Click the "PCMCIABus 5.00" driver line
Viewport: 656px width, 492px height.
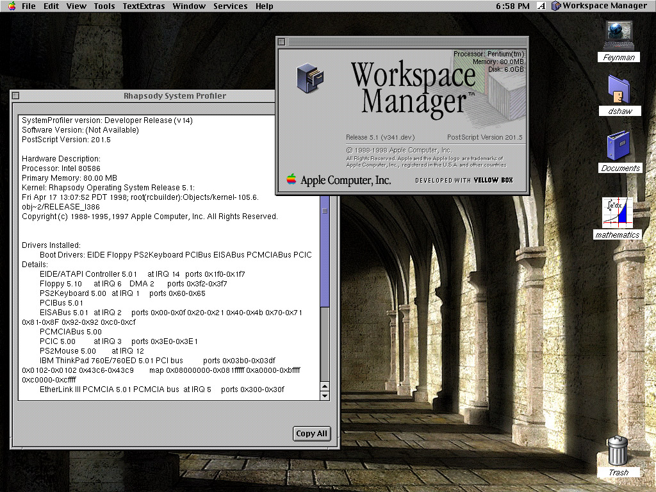point(70,332)
